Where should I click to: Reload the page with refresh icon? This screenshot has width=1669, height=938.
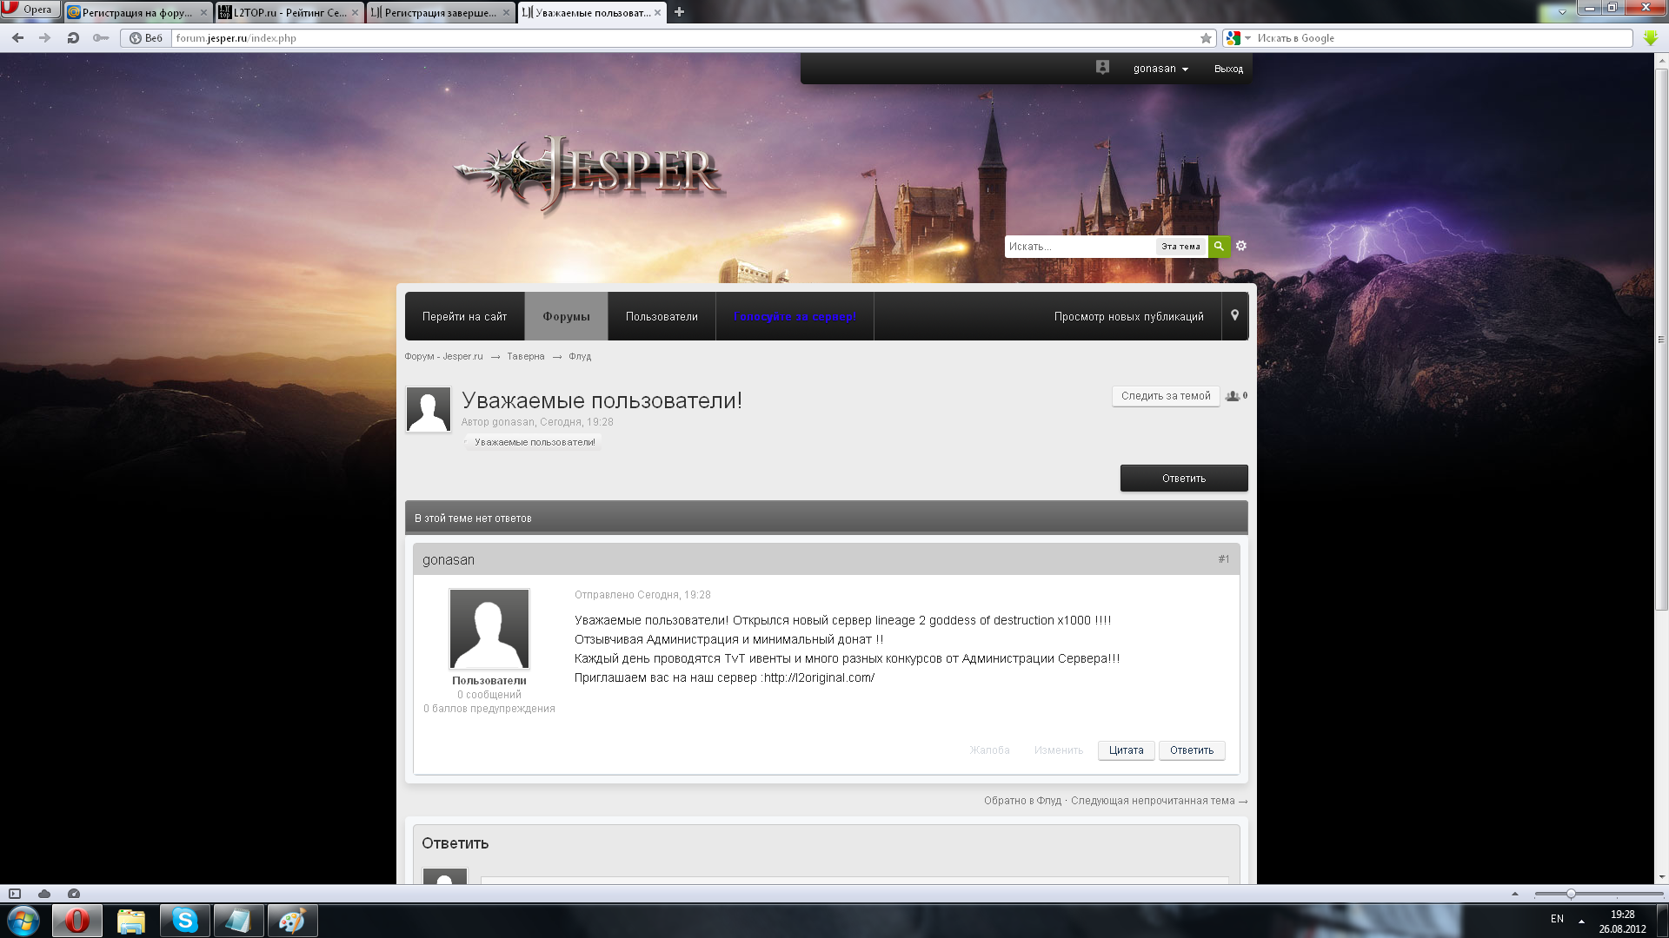click(x=73, y=38)
